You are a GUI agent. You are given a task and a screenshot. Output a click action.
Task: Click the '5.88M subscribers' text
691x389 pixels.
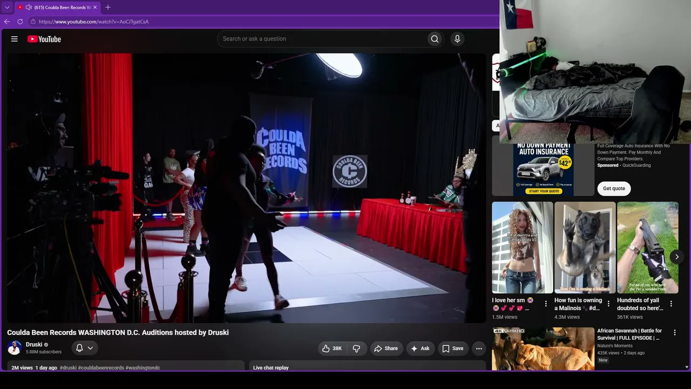tap(44, 352)
